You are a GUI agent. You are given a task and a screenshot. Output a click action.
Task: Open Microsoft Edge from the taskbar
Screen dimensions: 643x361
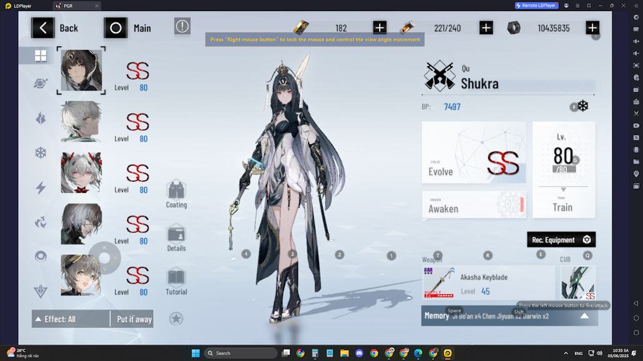pyautogui.click(x=418, y=354)
